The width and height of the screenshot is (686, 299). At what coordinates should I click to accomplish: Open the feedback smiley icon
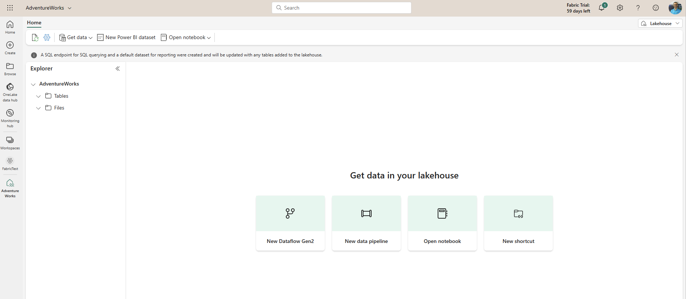656,8
